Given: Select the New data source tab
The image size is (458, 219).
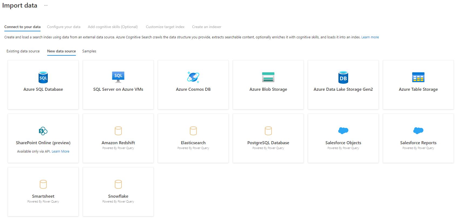Looking at the screenshot, I should (x=62, y=51).
